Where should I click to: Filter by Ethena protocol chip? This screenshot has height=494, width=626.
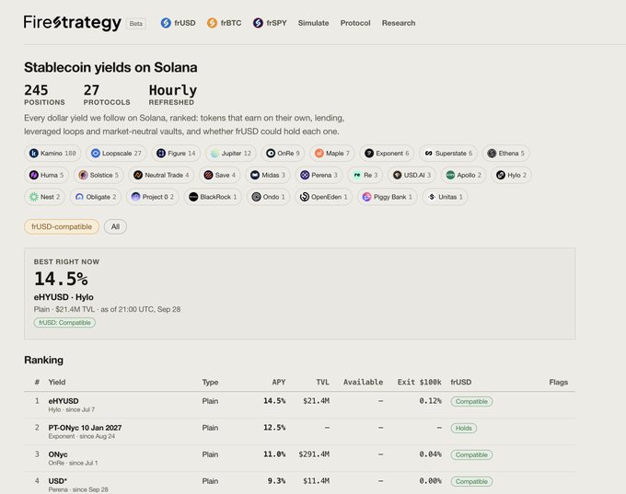point(505,154)
